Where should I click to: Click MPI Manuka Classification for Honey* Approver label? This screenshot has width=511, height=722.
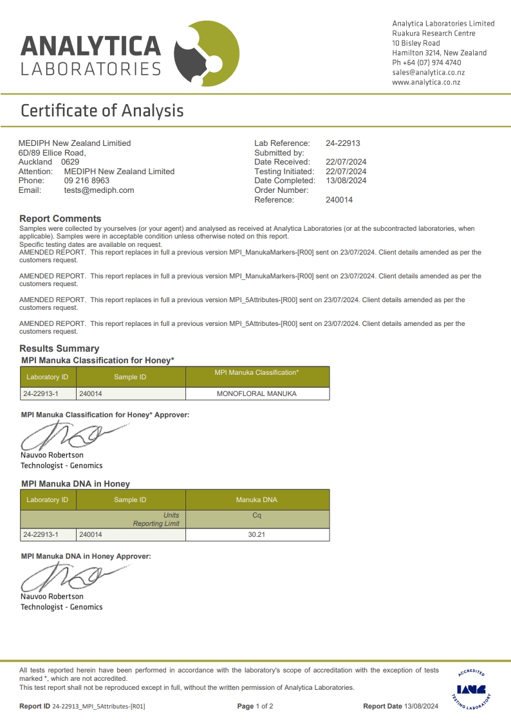[x=105, y=415]
